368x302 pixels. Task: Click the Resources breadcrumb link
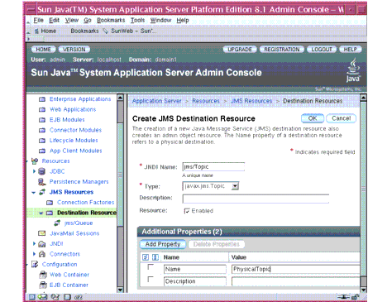point(206,101)
